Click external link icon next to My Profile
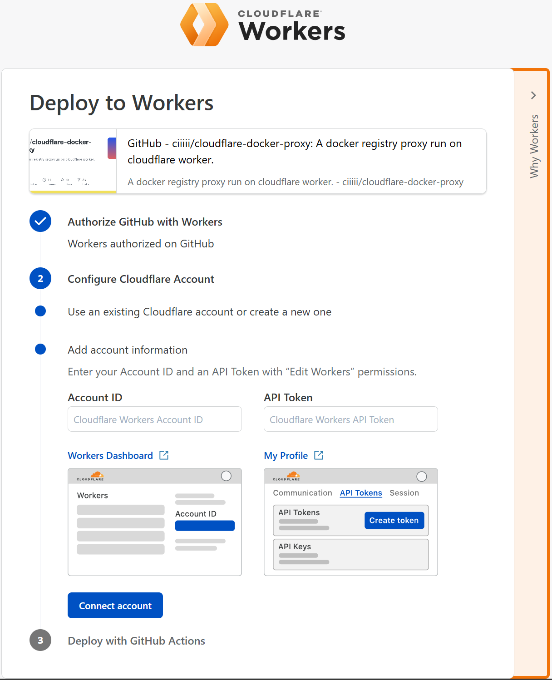 point(319,455)
